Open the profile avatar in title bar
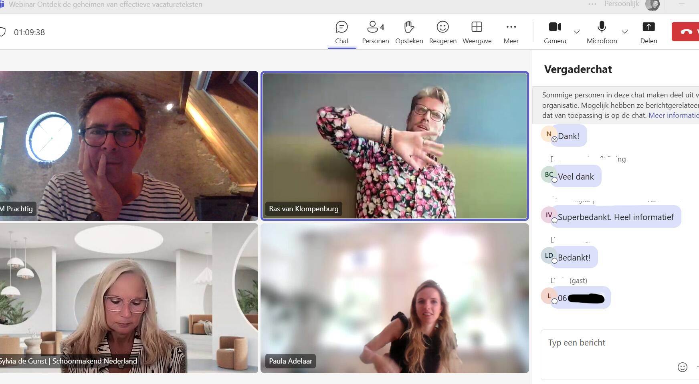699x384 pixels. (x=653, y=5)
